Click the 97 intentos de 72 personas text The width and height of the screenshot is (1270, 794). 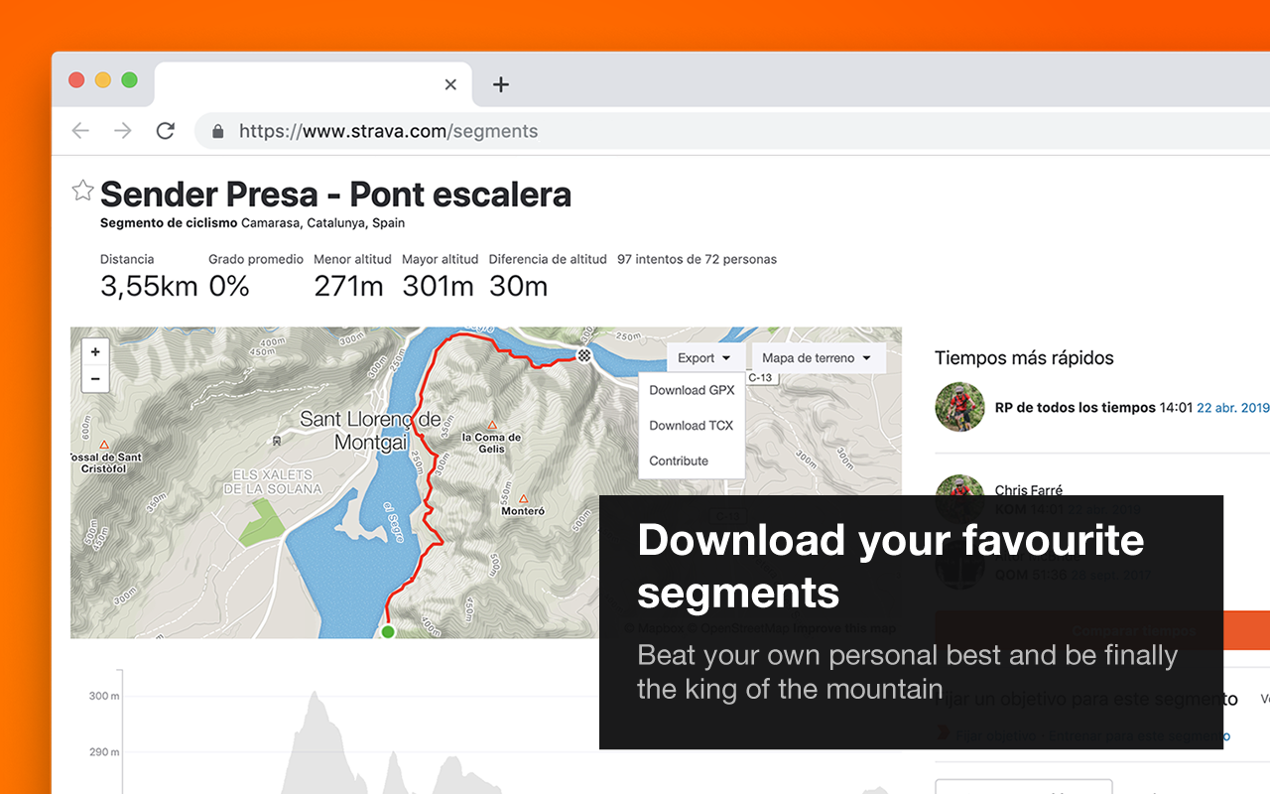pyautogui.click(x=697, y=259)
